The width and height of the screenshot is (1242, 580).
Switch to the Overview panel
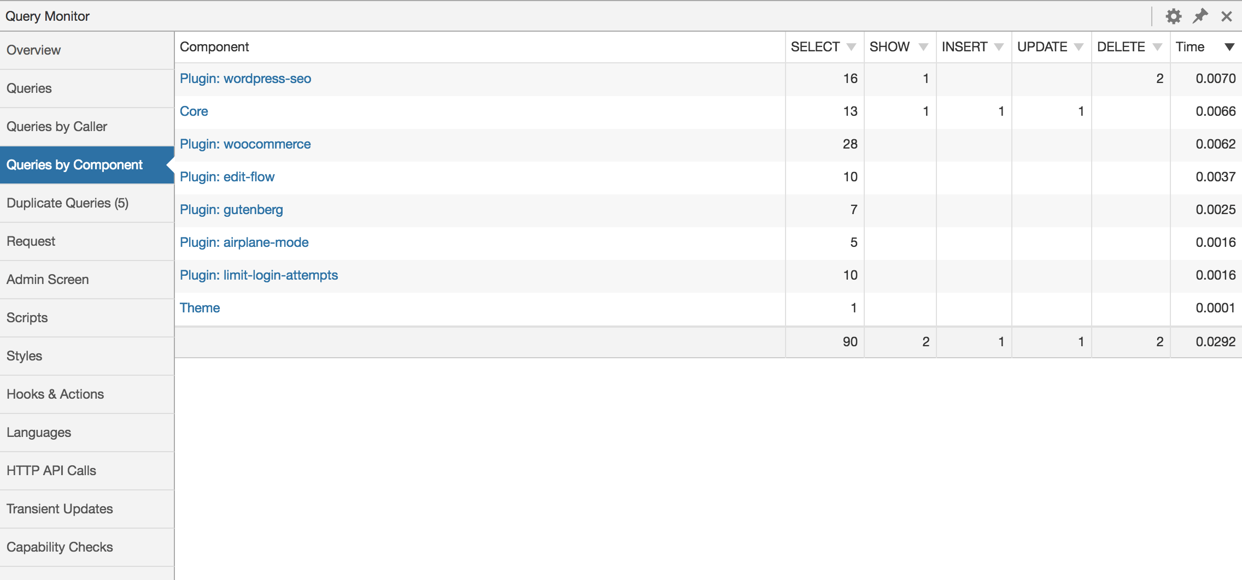[x=33, y=50]
